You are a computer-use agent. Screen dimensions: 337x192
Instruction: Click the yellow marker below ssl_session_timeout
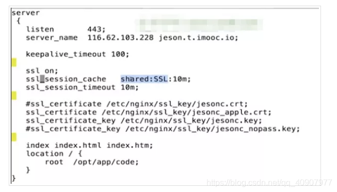(14, 96)
